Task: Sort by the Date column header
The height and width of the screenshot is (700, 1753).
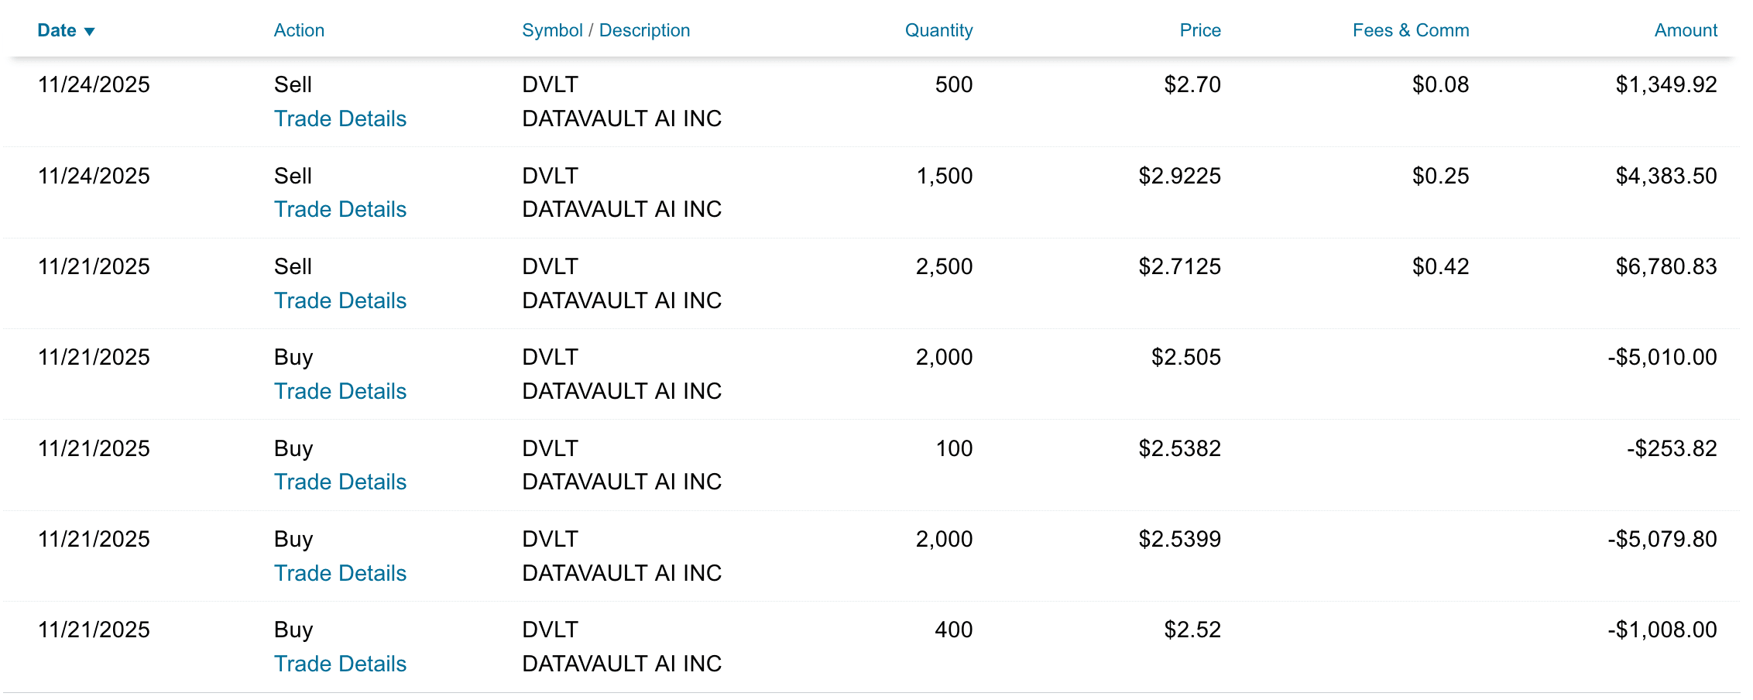Action: [x=57, y=31]
